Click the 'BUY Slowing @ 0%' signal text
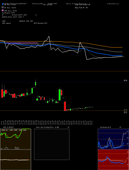Image resolution: width=129 pixels, height=170 pixels. (41, 23)
